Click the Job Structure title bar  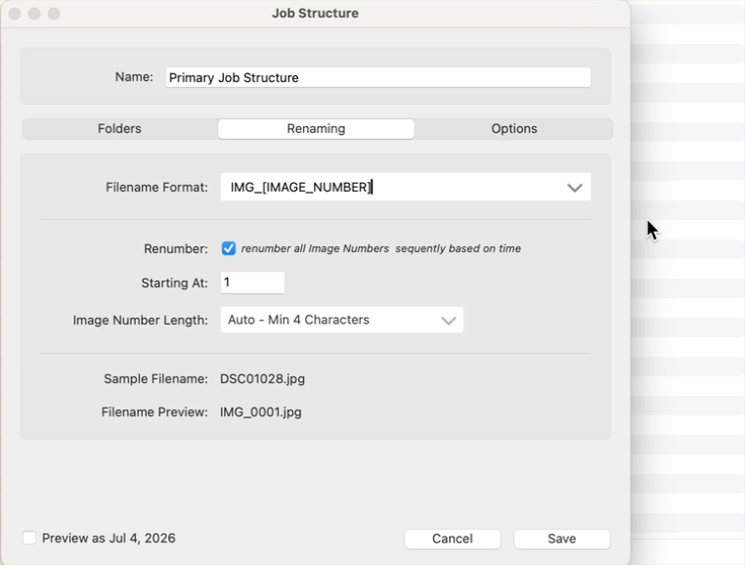[315, 14]
